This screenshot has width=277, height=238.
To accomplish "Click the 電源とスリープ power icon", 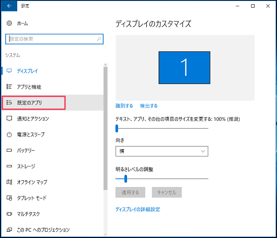I will click(x=9, y=135).
